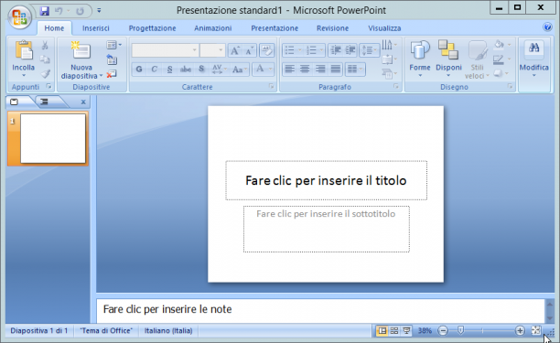Open the Inserisci ribbon tab
Screen dimensions: 560x343
click(x=96, y=28)
